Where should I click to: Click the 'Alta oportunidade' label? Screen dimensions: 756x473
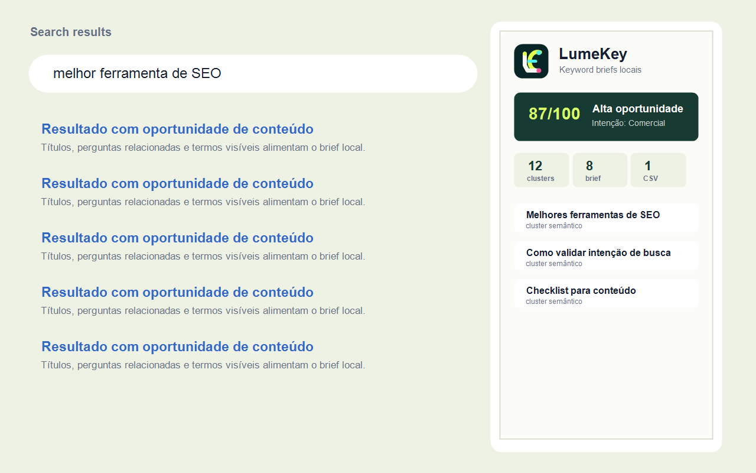[x=638, y=109]
